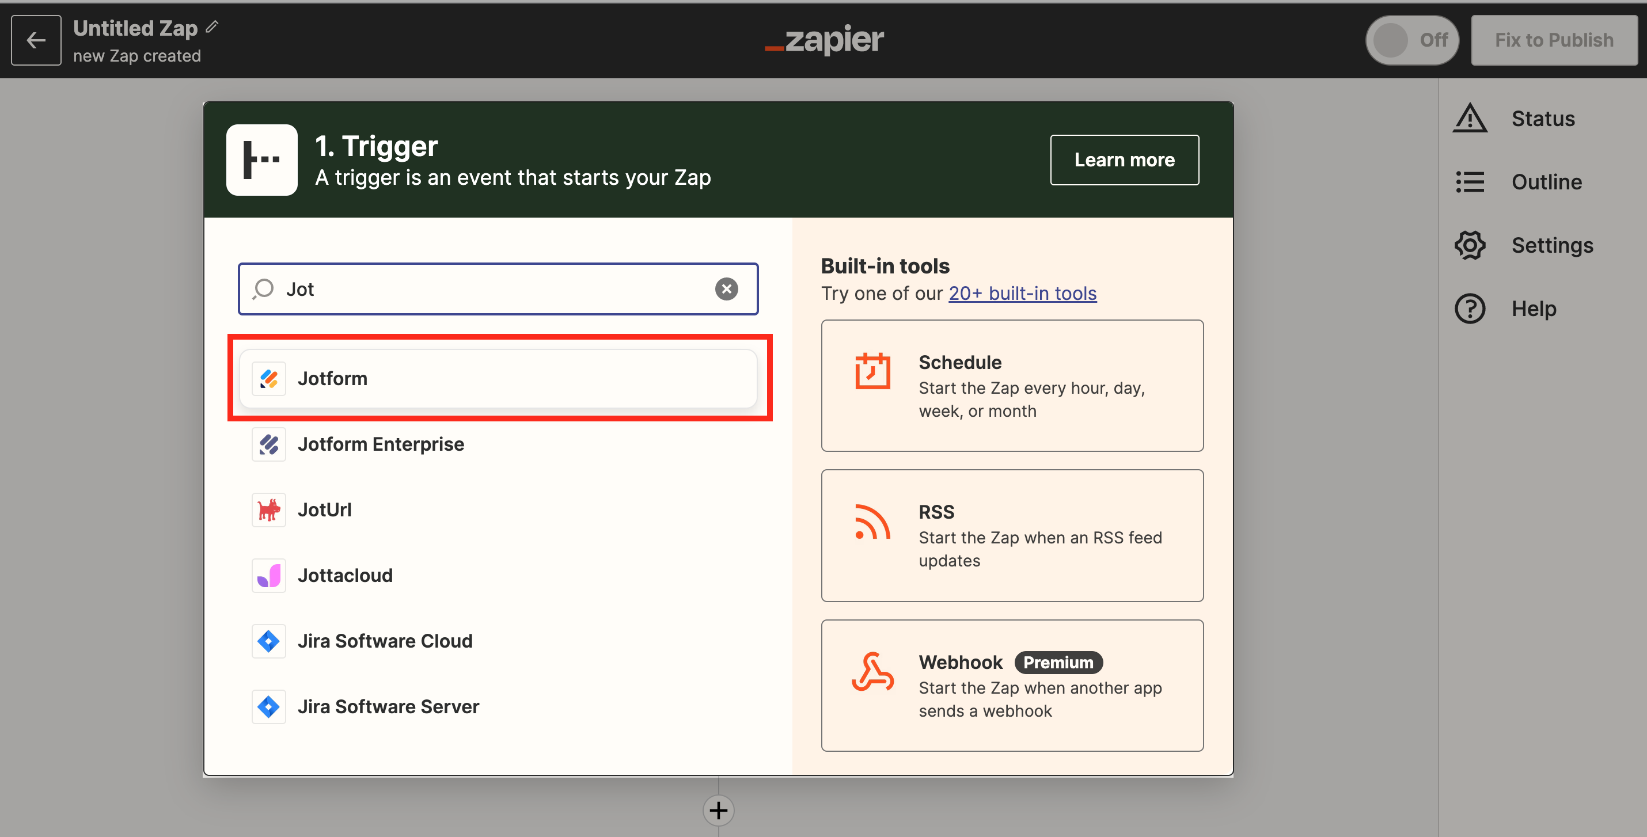The image size is (1647, 837).
Task: Click the Premium badge on Webhook
Action: click(1058, 663)
